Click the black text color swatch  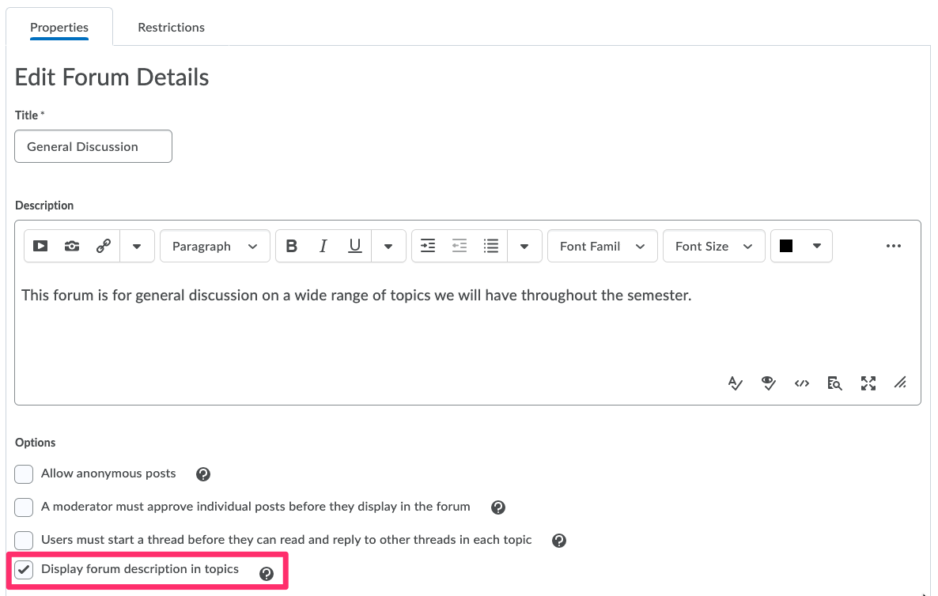pyautogui.click(x=786, y=246)
